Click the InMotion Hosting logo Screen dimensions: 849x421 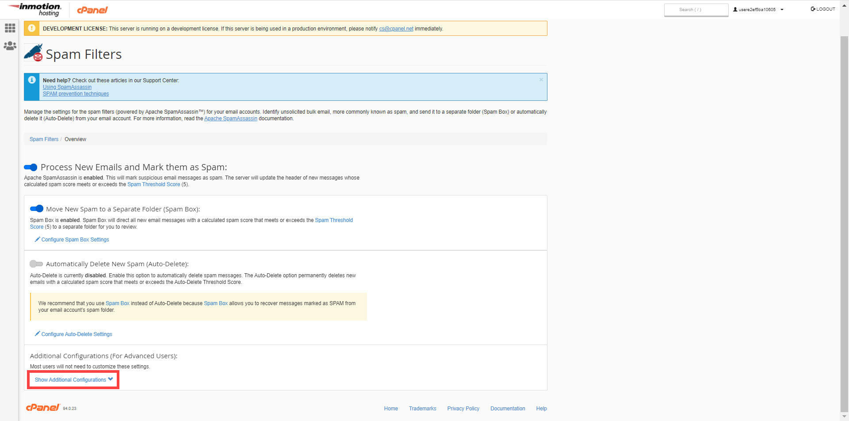point(35,9)
